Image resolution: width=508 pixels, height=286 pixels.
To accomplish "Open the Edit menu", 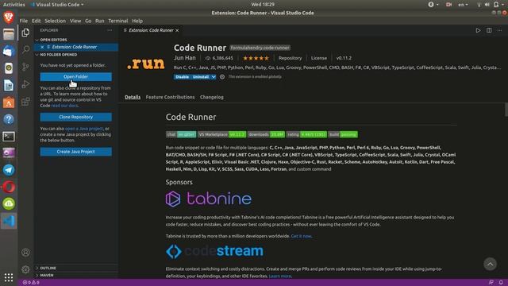I will [36, 21].
